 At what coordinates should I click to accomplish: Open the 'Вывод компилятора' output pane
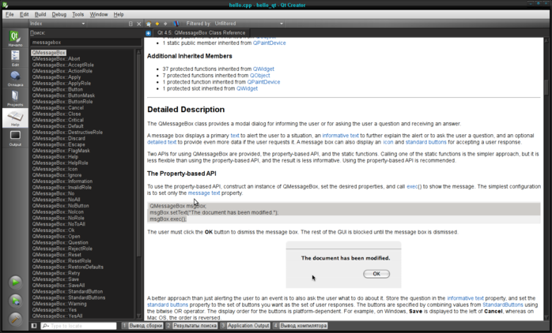pyautogui.click(x=300, y=326)
